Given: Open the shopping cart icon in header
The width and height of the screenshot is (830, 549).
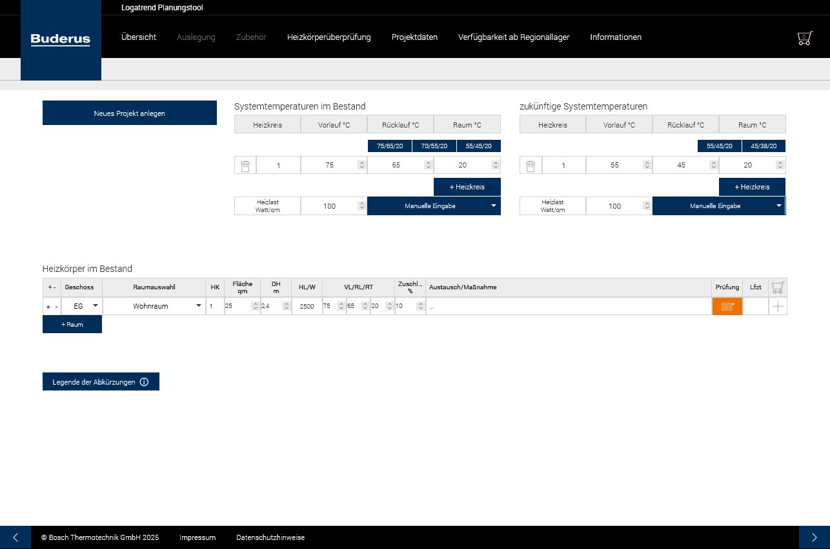Looking at the screenshot, I should (x=805, y=37).
